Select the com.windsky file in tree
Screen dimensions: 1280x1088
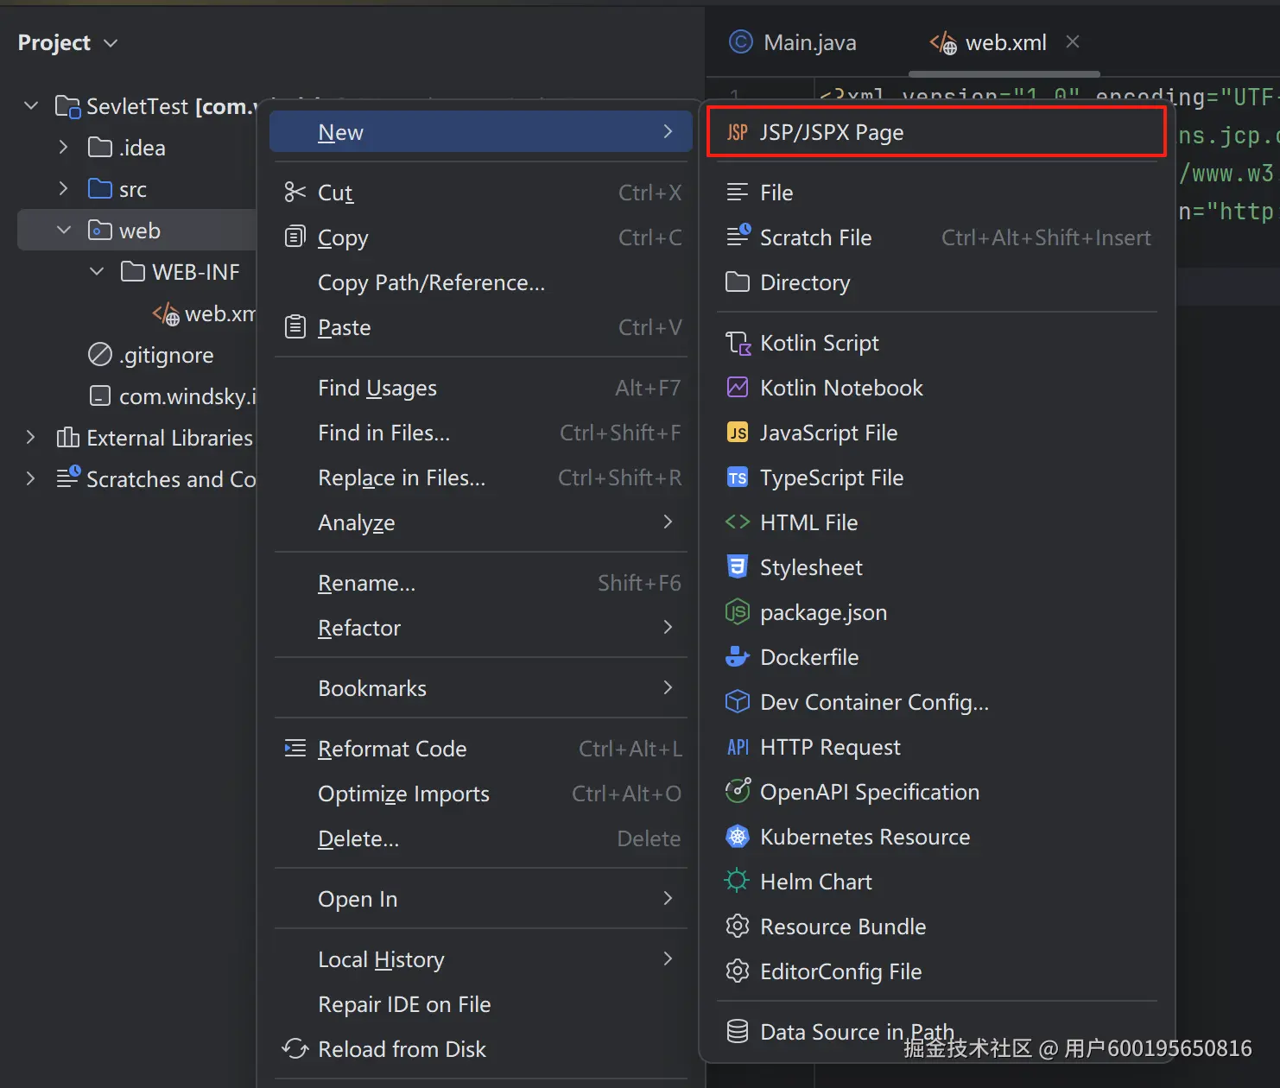pos(173,396)
